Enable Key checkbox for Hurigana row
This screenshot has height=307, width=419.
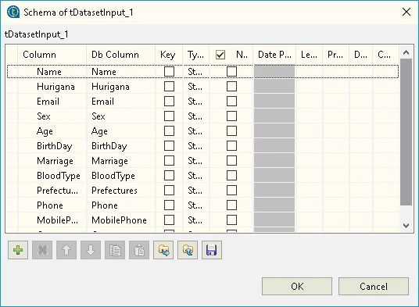[x=169, y=87]
